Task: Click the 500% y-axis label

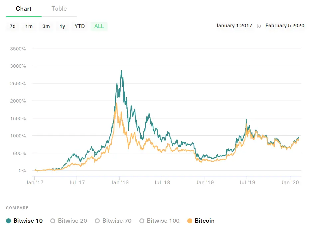Action: click(x=19, y=153)
